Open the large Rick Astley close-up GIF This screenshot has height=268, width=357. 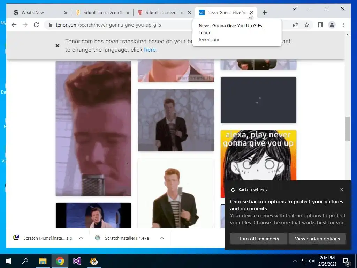point(93,128)
